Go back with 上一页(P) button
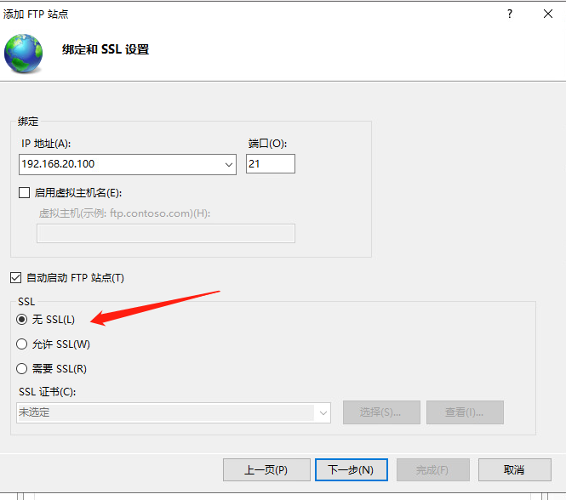566x500 pixels. click(x=266, y=469)
